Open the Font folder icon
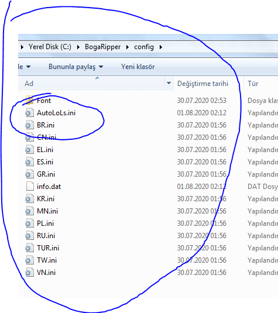 [30, 100]
